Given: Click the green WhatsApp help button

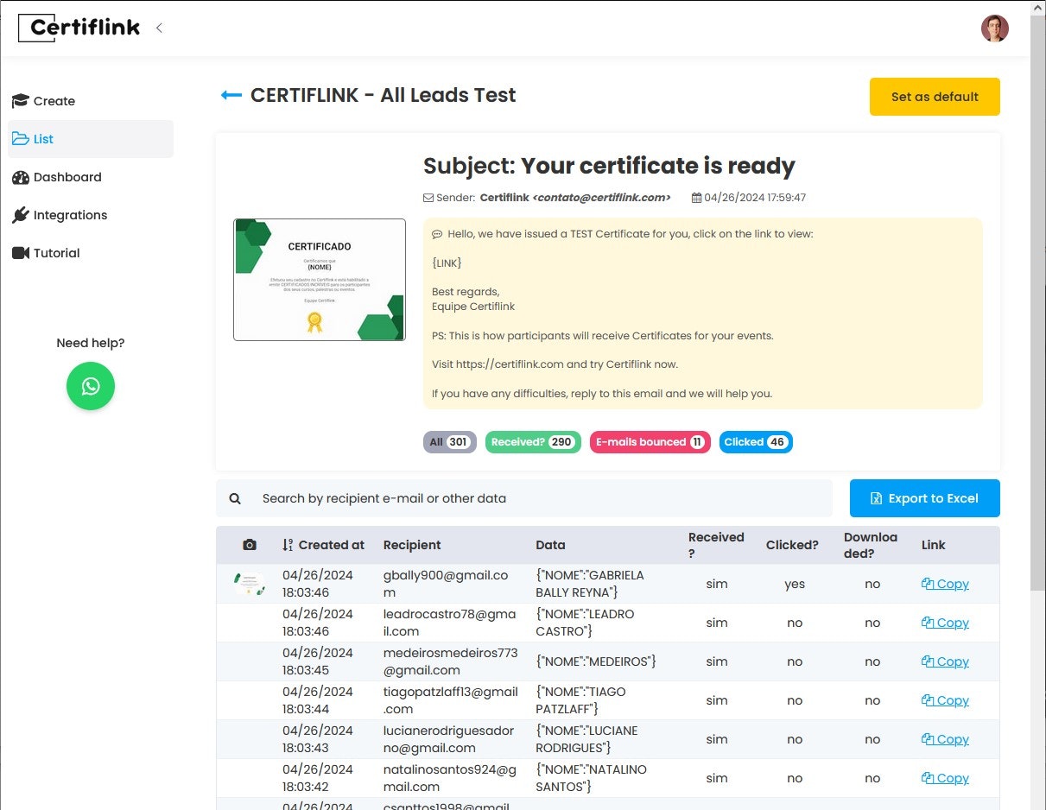Looking at the screenshot, I should pyautogui.click(x=91, y=386).
